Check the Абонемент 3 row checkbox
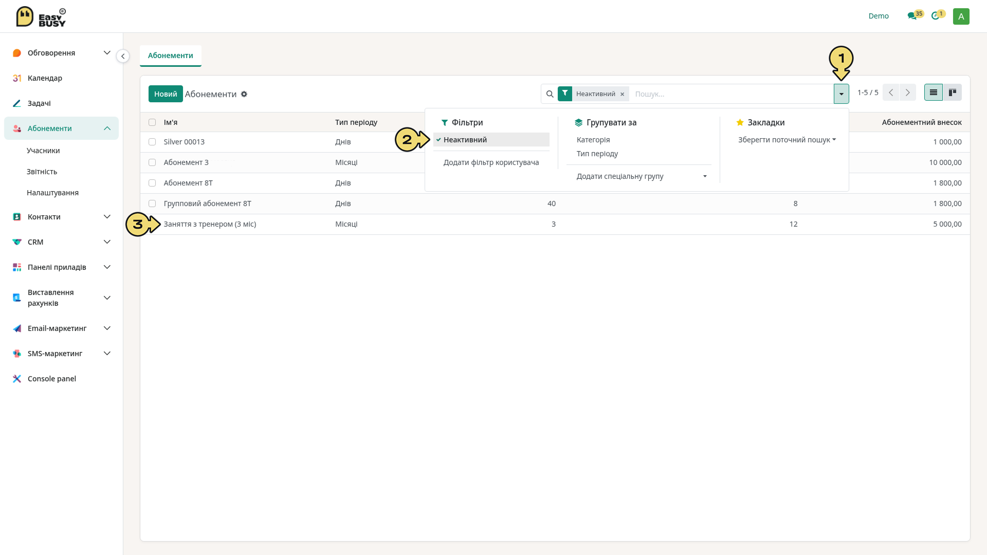This screenshot has width=987, height=555. coord(152,162)
